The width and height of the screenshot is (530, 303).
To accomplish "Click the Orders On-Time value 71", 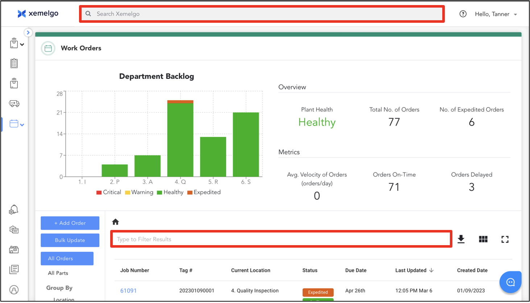I will pyautogui.click(x=394, y=187).
